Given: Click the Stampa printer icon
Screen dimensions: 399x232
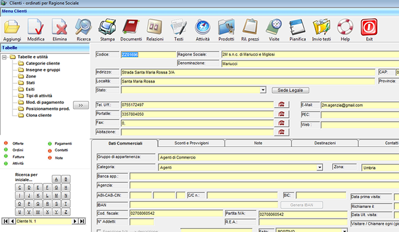Looking at the screenshot, I should (x=107, y=27).
